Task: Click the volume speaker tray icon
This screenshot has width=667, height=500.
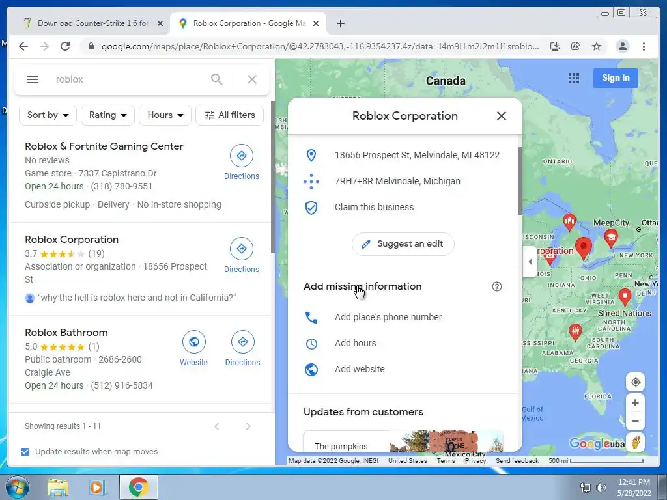Action: (601, 488)
